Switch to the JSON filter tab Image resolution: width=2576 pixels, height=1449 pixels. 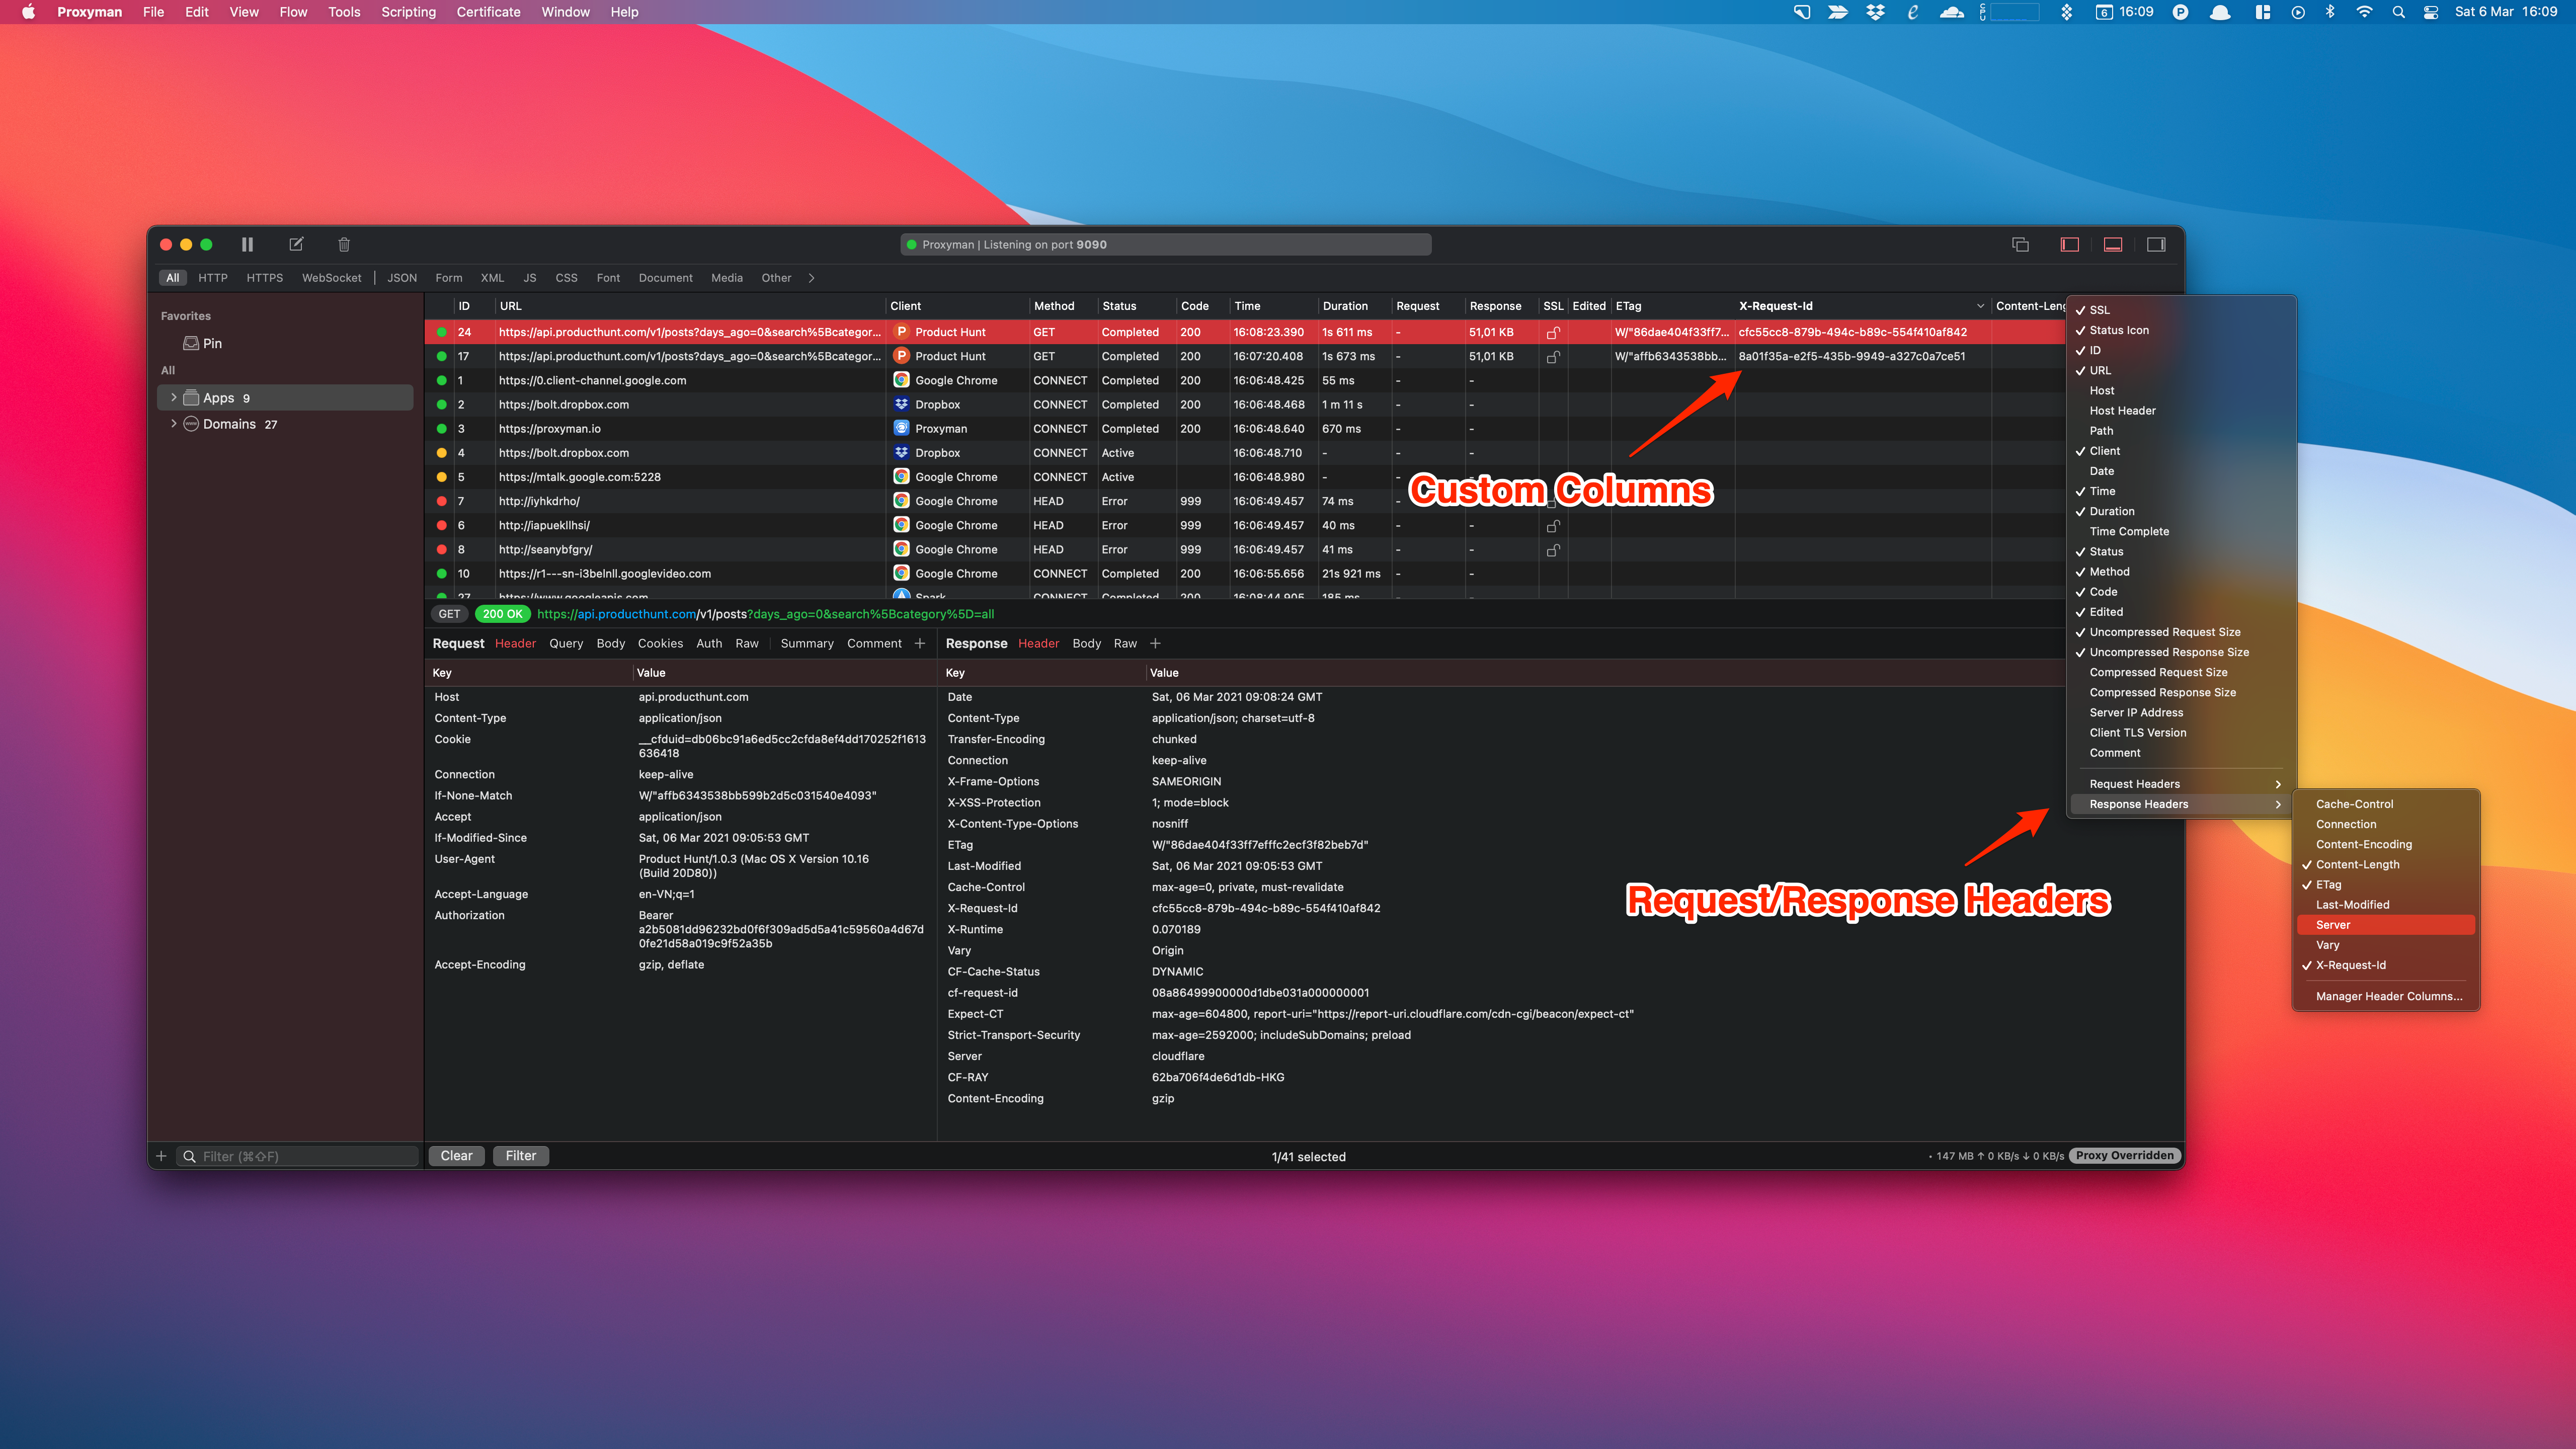[x=402, y=278]
